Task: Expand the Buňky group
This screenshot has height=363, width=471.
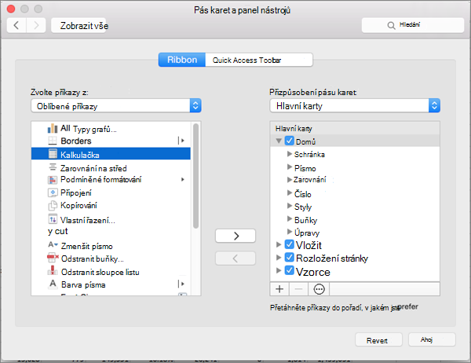Action: [x=290, y=218]
